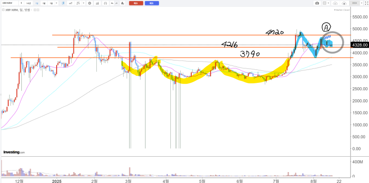369x183 pixels.
Task: Open chart settings gear icon
Action: 90,3
